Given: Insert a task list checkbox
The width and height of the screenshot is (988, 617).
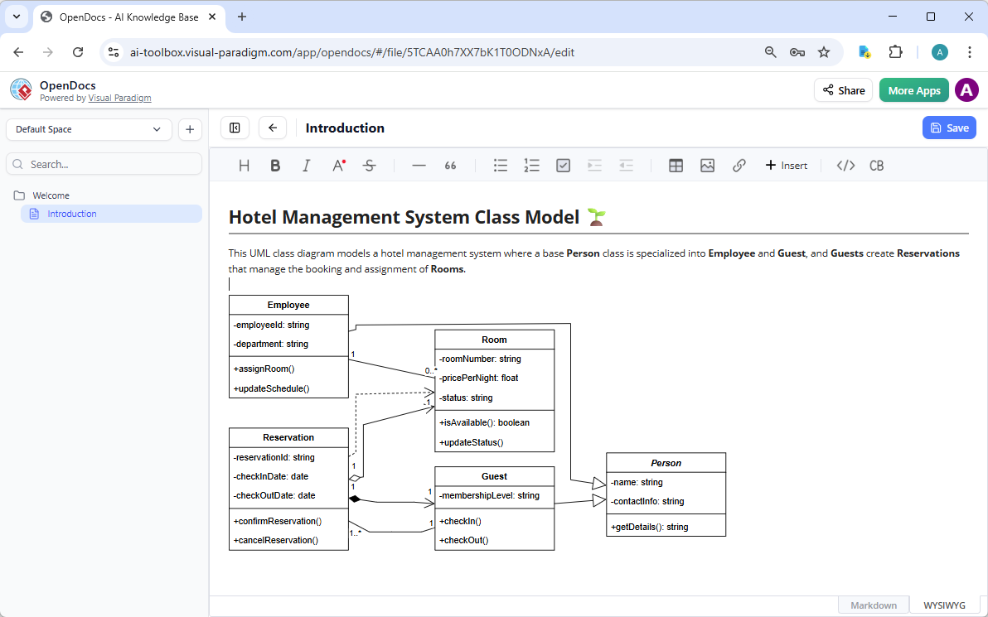Looking at the screenshot, I should click(563, 165).
